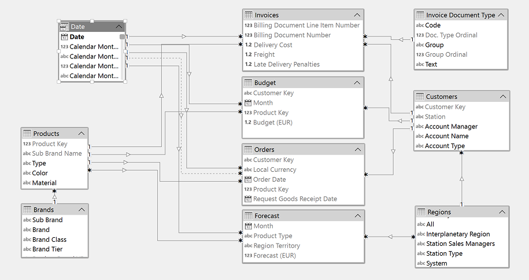Click abc icon beside Local Currency
The image size is (529, 280).
[248, 170]
